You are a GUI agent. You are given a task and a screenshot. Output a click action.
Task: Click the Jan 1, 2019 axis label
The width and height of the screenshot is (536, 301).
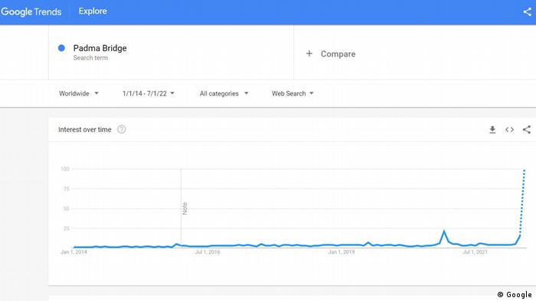(x=342, y=252)
